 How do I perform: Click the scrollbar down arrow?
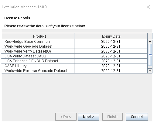[150, 71]
